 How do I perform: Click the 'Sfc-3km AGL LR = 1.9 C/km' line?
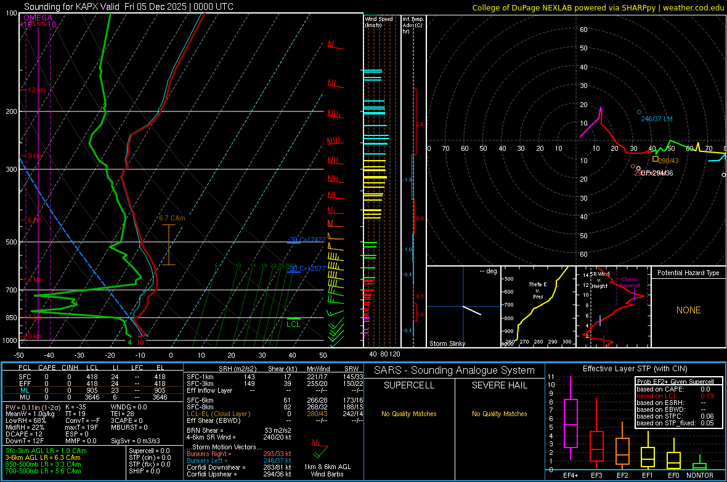click(46, 451)
